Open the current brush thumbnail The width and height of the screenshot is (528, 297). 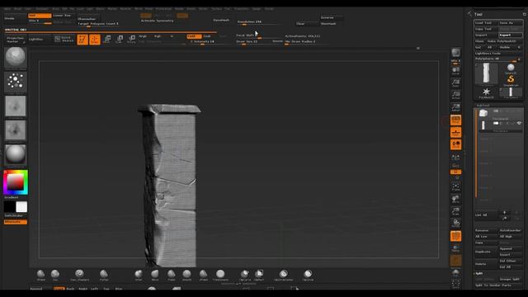[15, 57]
